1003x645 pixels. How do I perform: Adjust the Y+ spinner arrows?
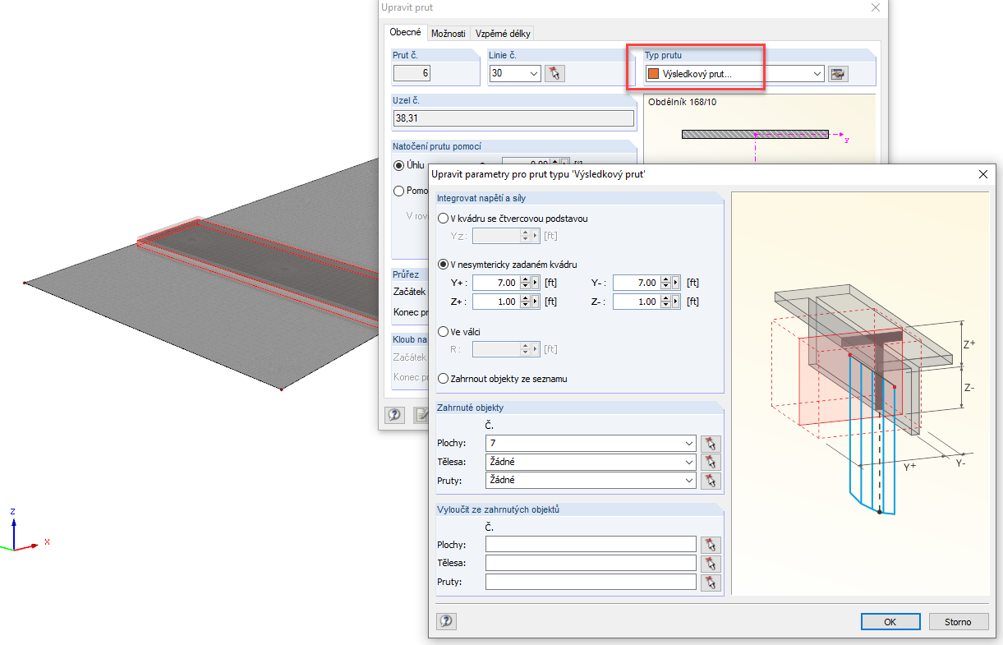(x=525, y=283)
